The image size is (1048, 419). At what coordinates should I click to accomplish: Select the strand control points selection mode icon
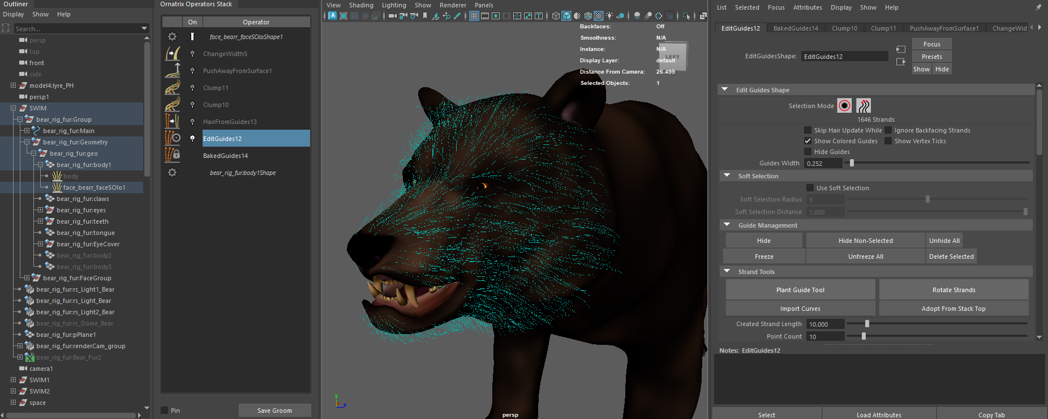[864, 106]
